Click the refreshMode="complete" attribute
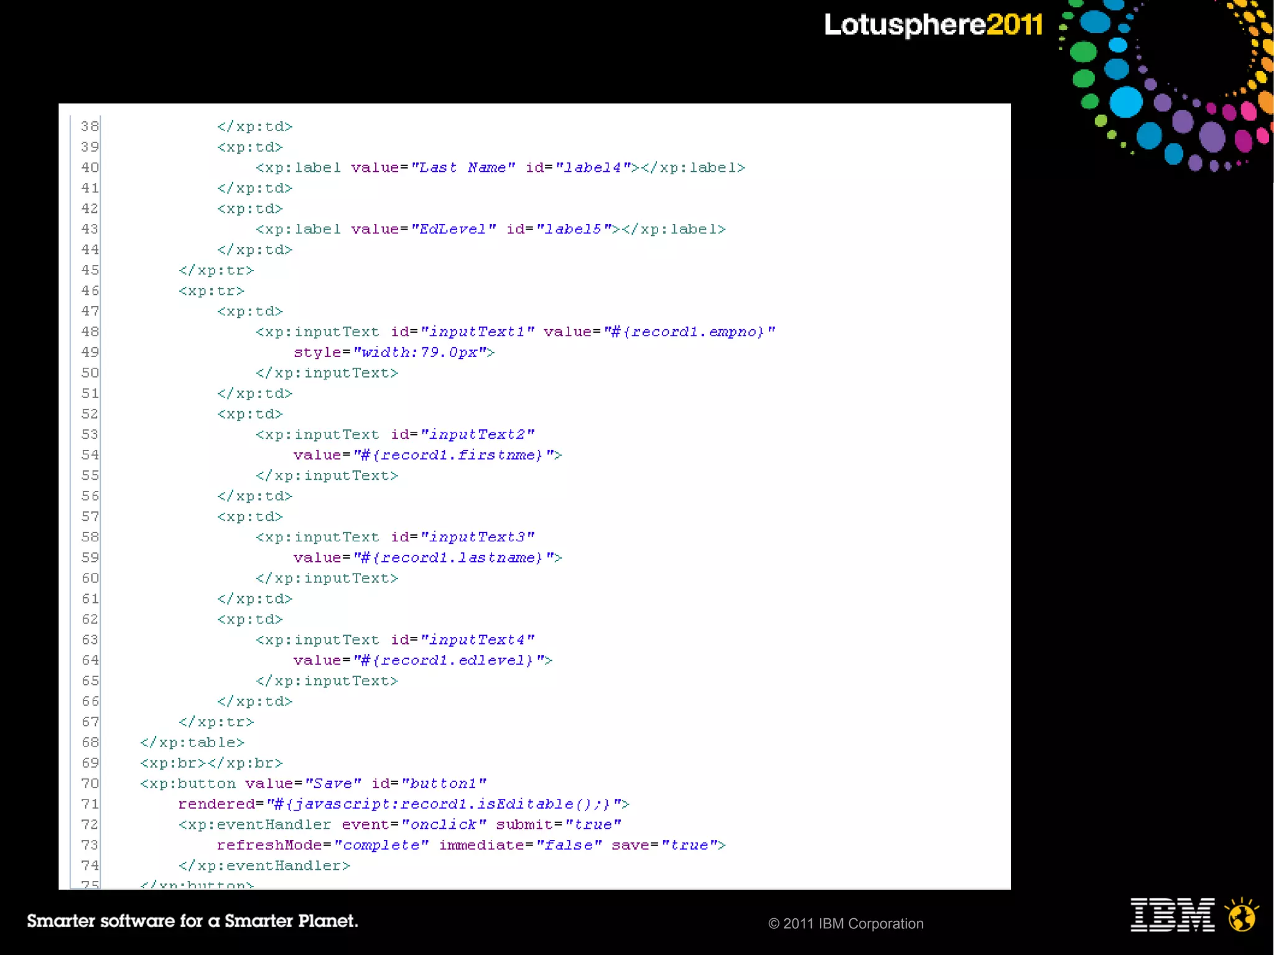Screen dimensions: 1274x955 click(x=322, y=845)
